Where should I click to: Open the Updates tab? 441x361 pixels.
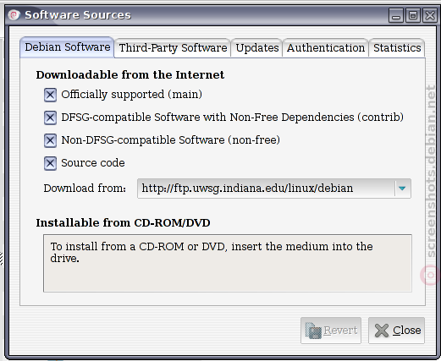(x=257, y=48)
